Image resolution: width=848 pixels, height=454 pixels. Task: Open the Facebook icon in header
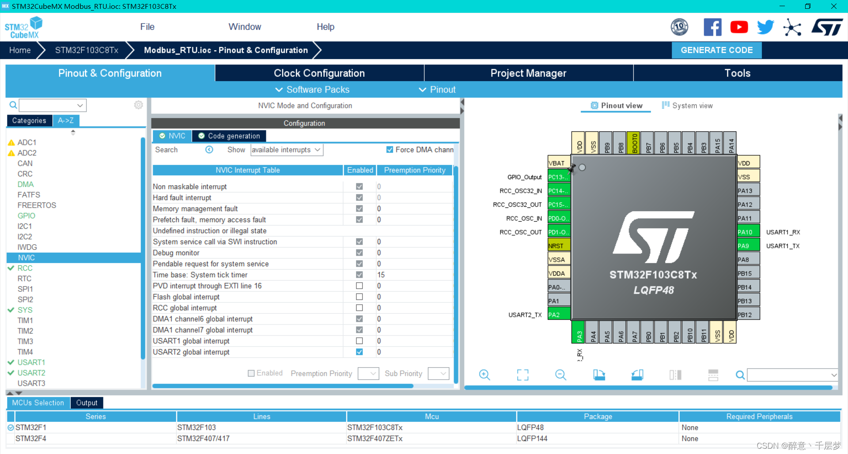pos(712,27)
